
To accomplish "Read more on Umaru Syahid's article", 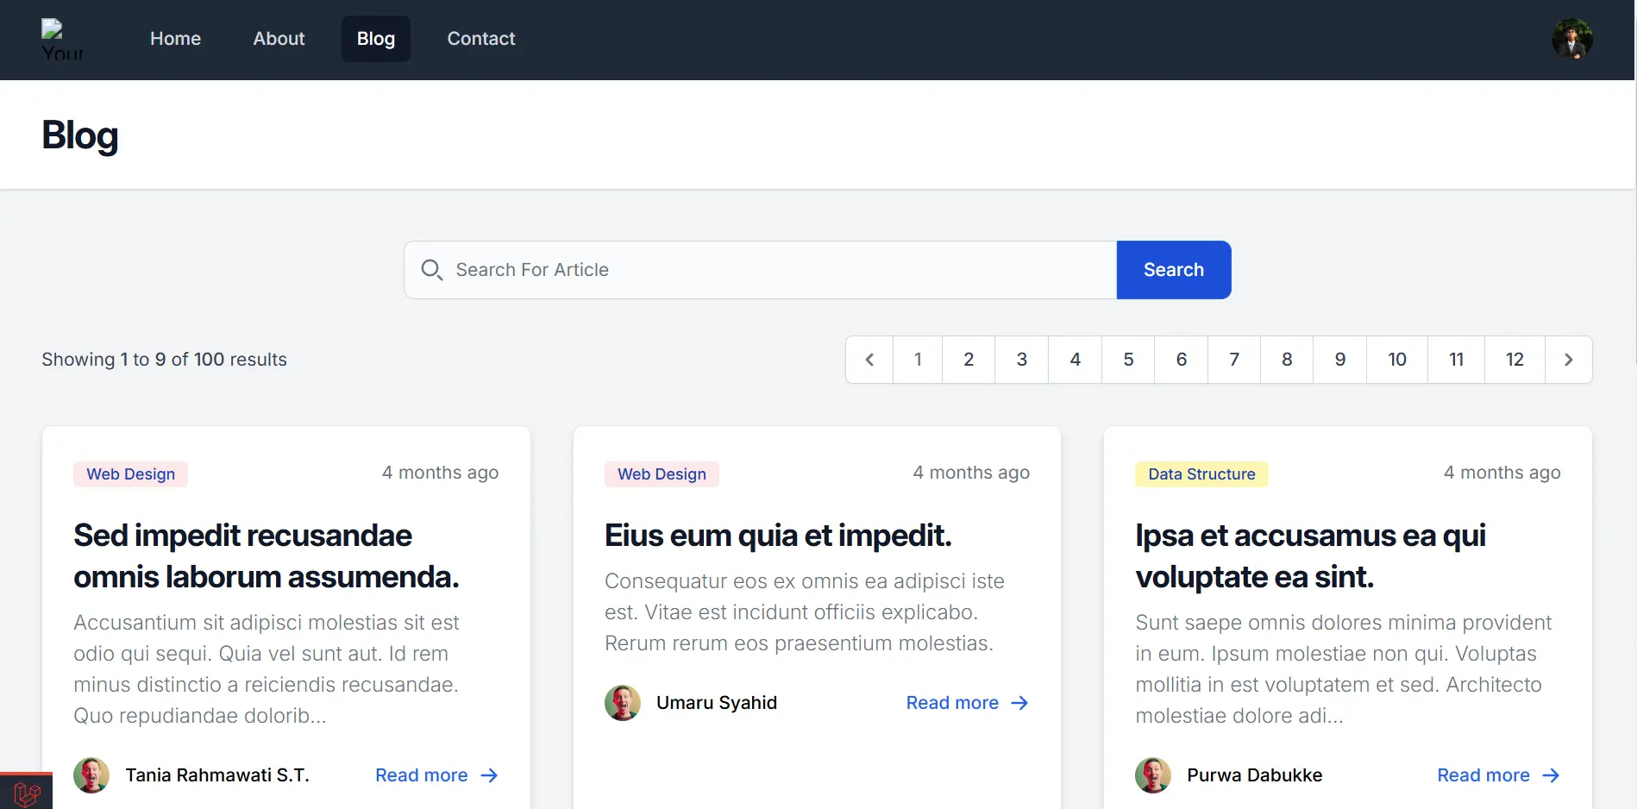I will click(x=968, y=703).
